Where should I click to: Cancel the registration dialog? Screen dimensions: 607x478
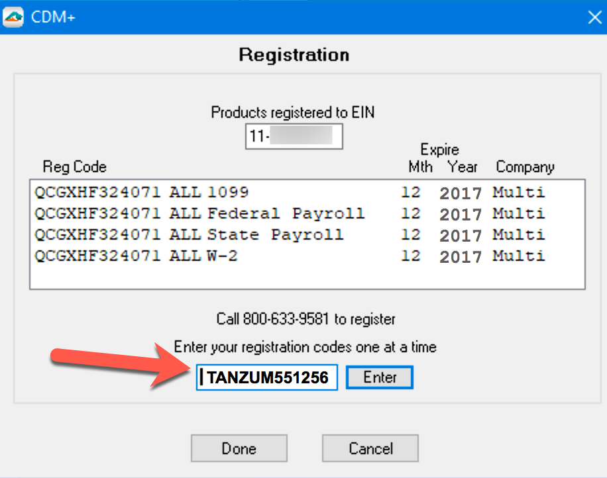(x=370, y=448)
